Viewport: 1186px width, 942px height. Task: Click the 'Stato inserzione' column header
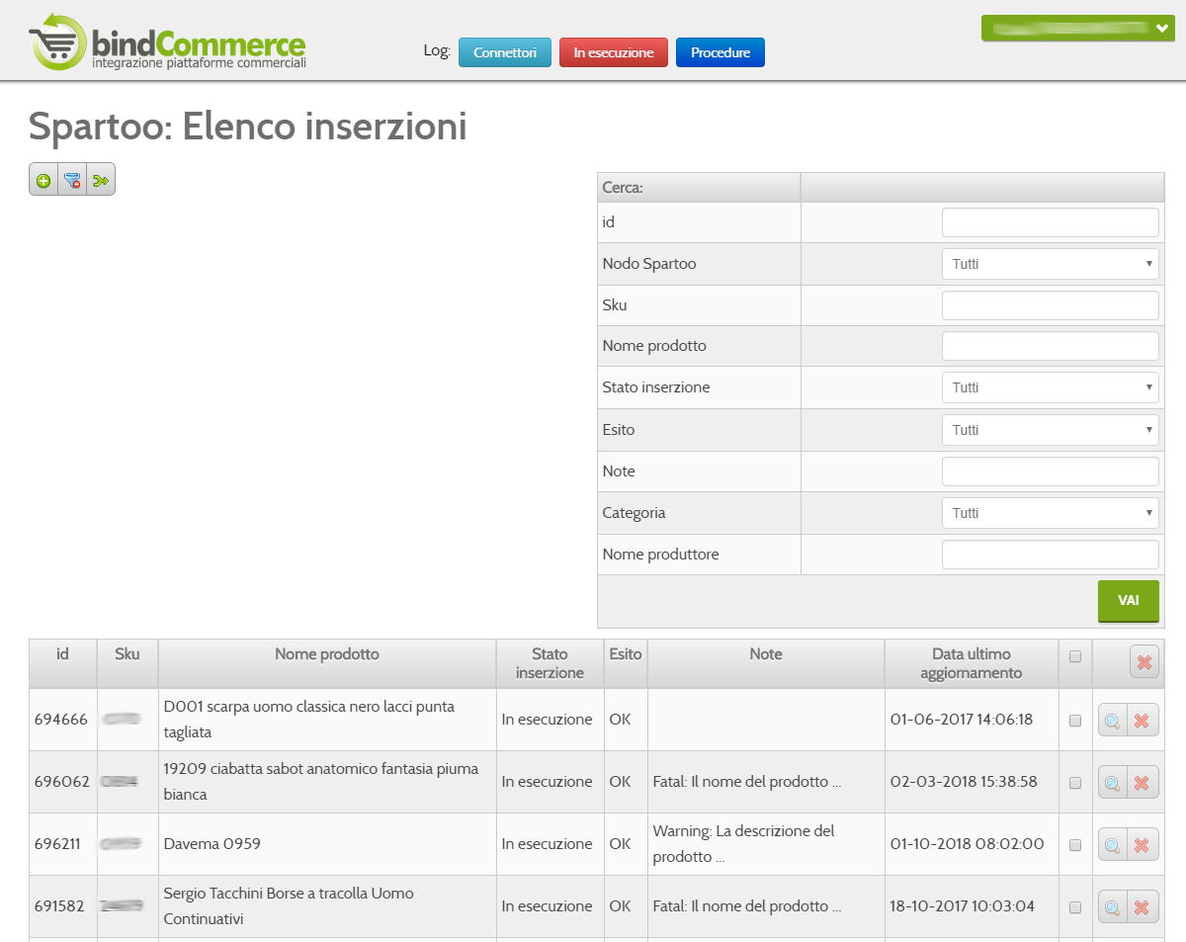(550, 663)
